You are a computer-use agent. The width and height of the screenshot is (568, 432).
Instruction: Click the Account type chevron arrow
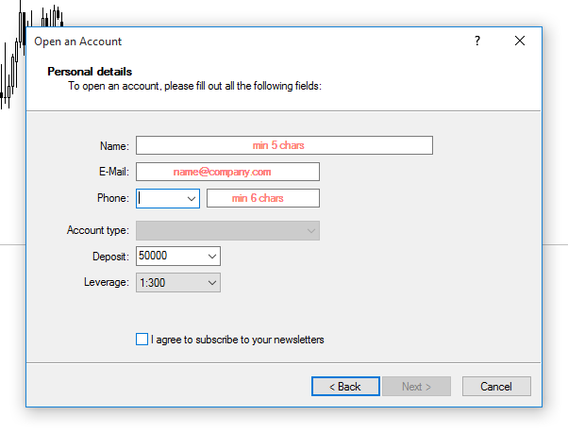click(310, 231)
